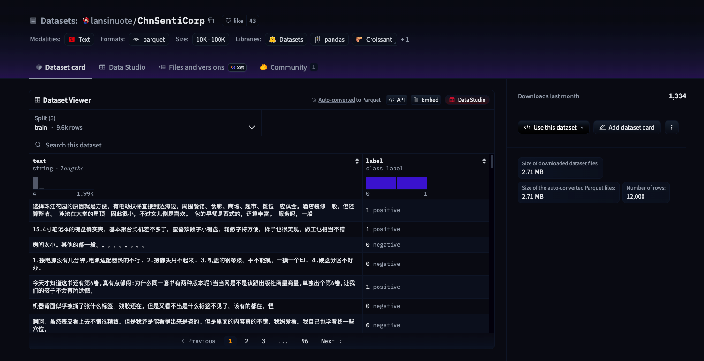Viewport: 704px width, 361px height.
Task: Sort the text column using the sort arrows
Action: (357, 161)
